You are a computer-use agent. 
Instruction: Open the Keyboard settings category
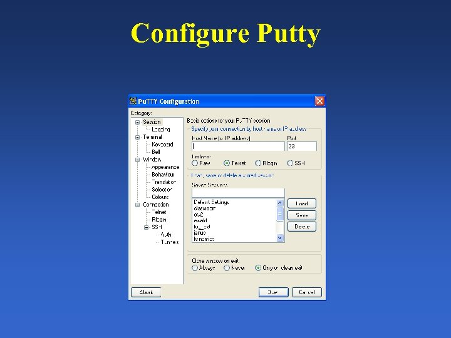[162, 145]
